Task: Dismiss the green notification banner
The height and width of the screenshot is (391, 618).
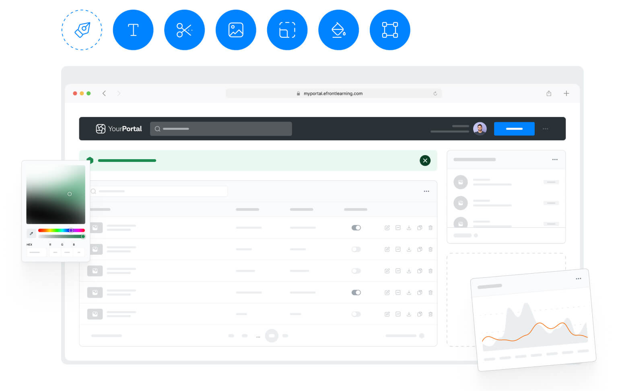Action: click(x=425, y=161)
